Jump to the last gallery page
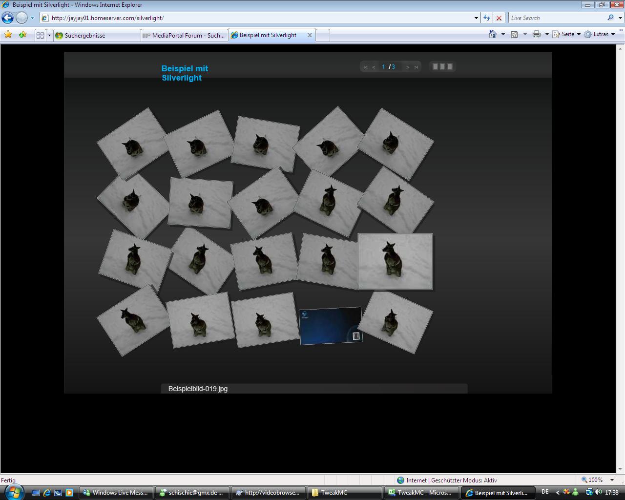Screen dimensions: 625x500 click(x=416, y=67)
